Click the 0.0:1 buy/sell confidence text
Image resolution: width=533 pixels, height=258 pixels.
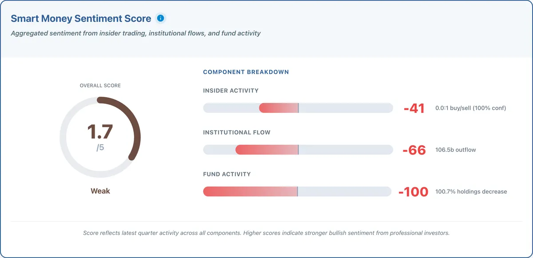(x=471, y=108)
